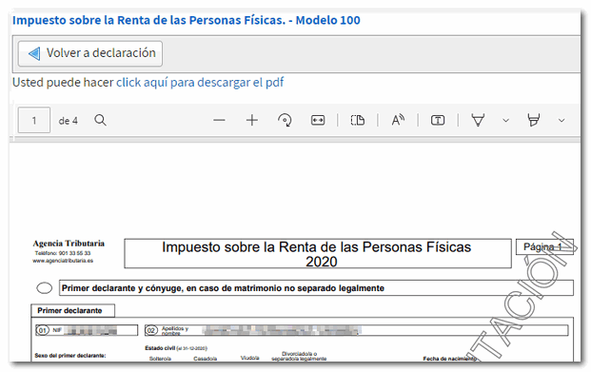The height and width of the screenshot is (372, 591).
Task: Click the Agencia Tributaria logo text
Action: (x=69, y=244)
